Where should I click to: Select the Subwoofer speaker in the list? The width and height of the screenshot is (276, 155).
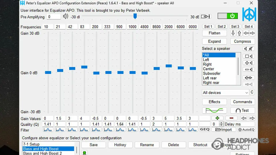tap(212, 73)
